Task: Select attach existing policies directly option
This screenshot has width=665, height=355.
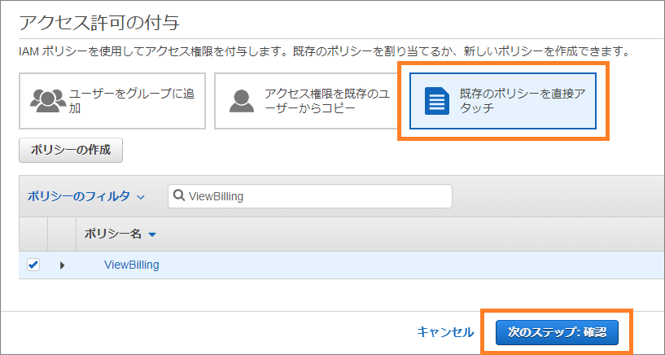Action: click(x=503, y=101)
